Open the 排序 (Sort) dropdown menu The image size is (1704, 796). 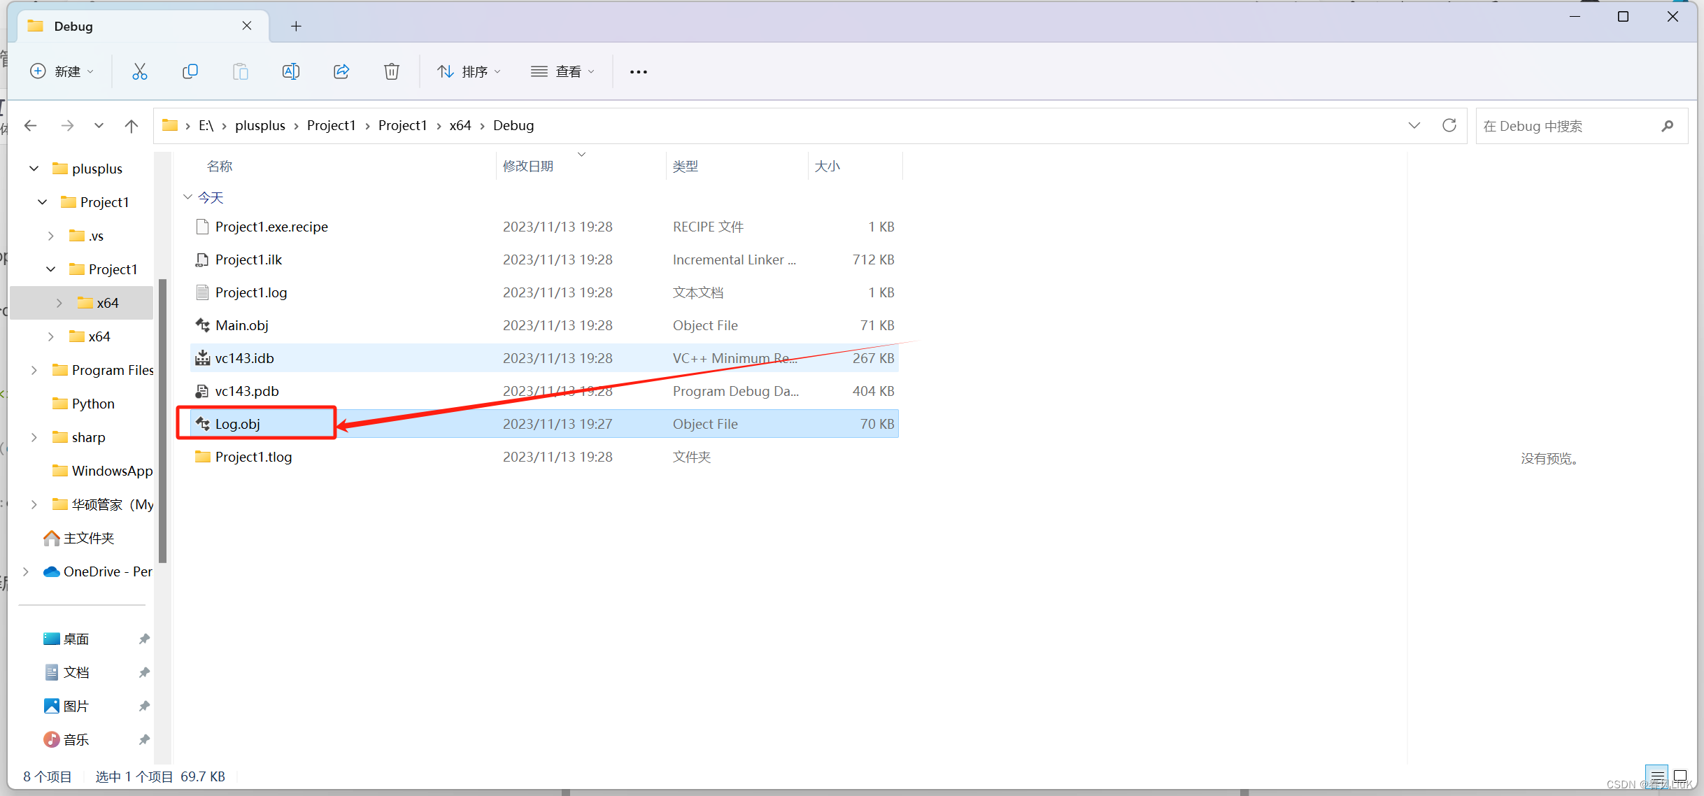pos(469,71)
